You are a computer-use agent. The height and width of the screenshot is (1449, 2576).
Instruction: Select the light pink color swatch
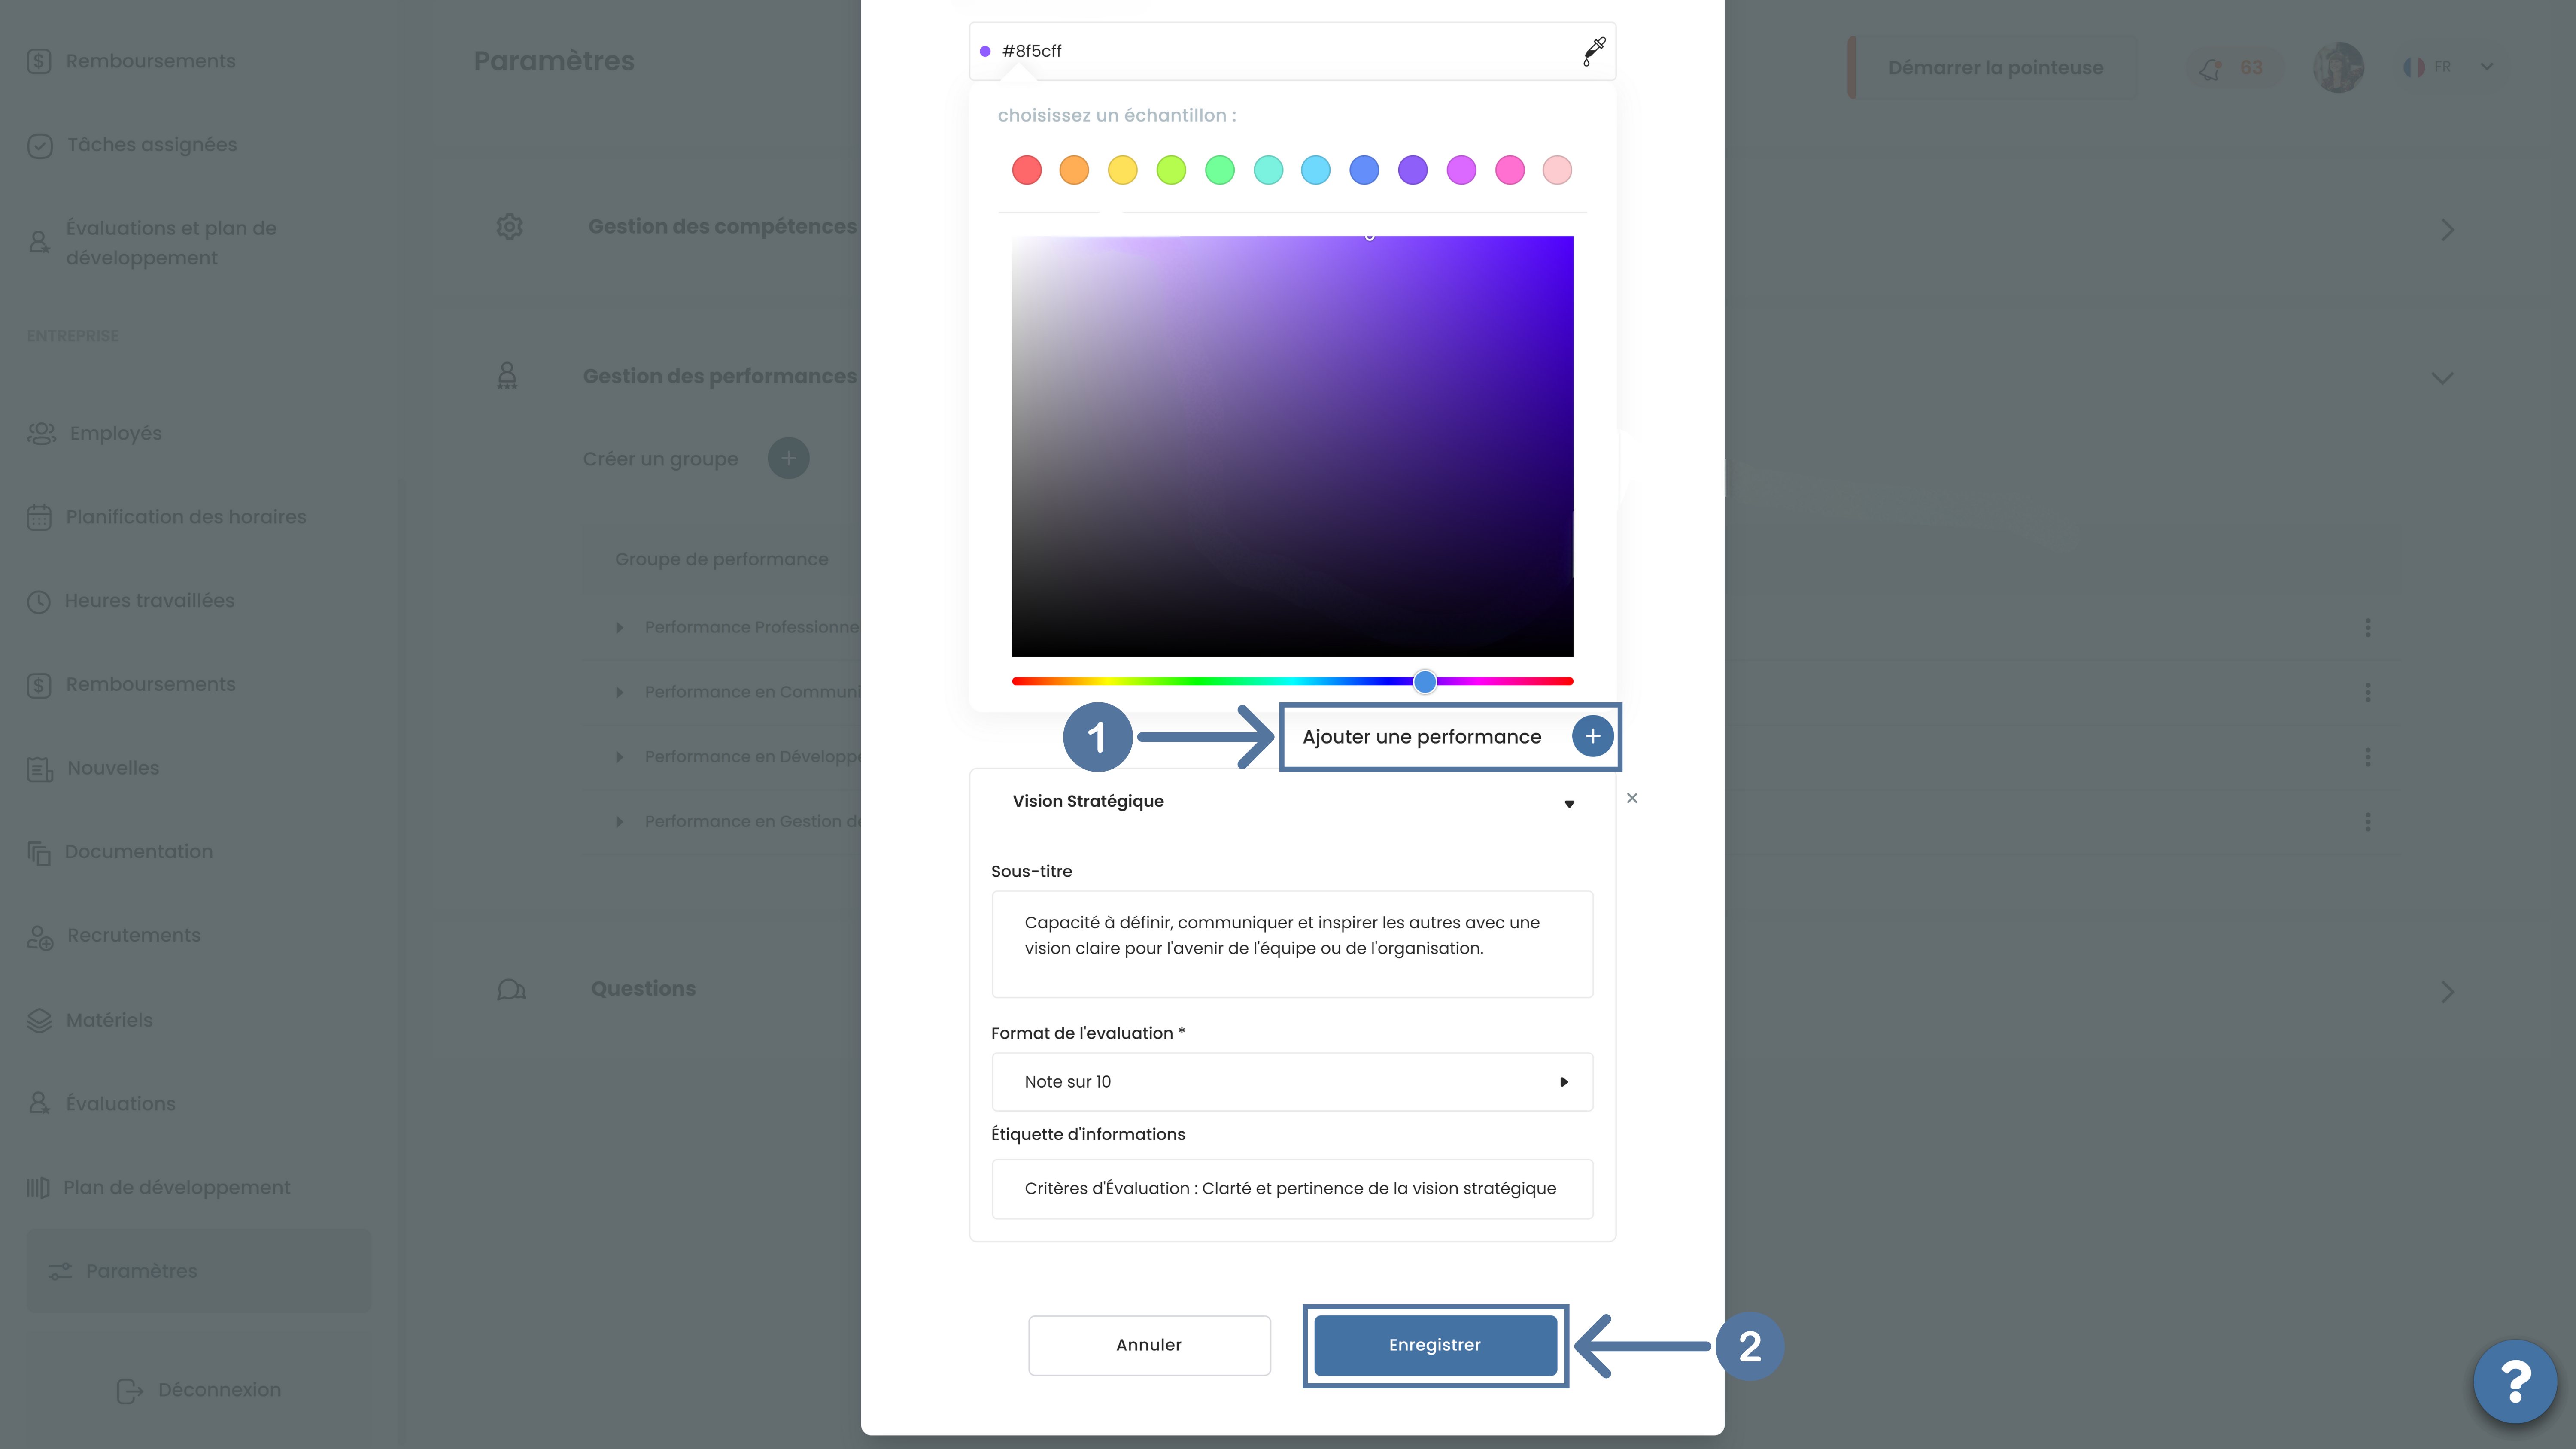[x=1557, y=170]
